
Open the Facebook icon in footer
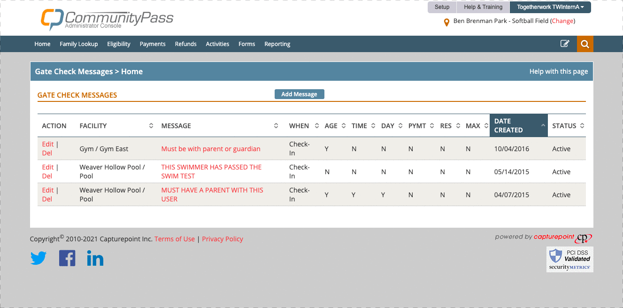pos(67,258)
